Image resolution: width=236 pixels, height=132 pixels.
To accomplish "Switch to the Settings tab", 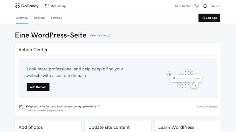I will (x=56, y=18).
